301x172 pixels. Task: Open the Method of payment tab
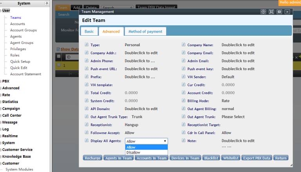(x=145, y=31)
